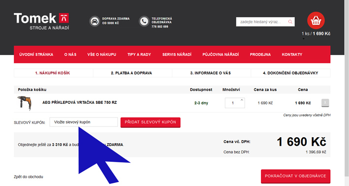Select step 1. Nákupní košík tab

click(54, 73)
